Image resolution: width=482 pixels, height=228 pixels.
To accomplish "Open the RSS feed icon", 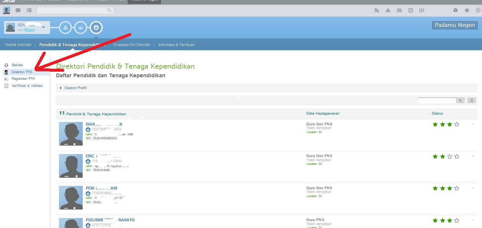I will [x=377, y=10].
